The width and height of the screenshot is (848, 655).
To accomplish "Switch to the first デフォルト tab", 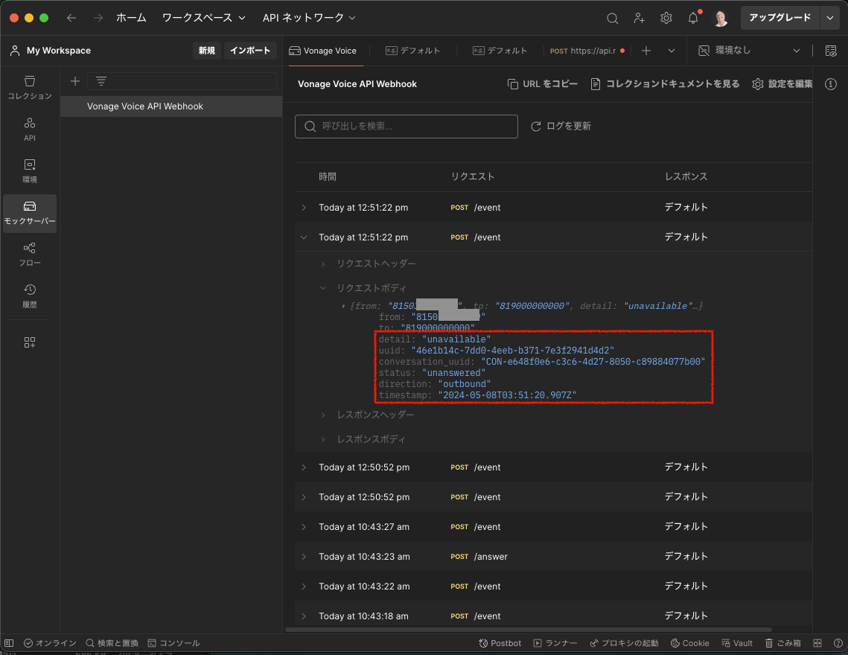I will click(412, 51).
